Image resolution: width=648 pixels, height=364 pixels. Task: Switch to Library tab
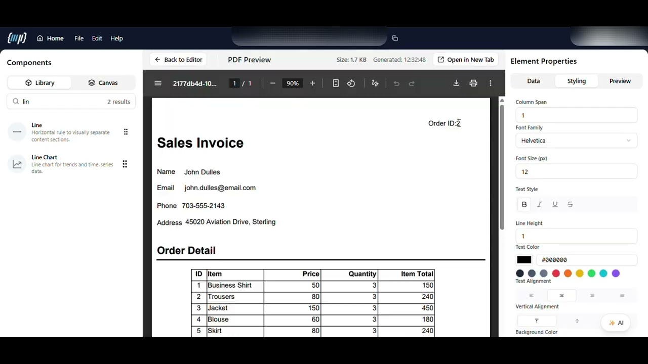coord(39,82)
